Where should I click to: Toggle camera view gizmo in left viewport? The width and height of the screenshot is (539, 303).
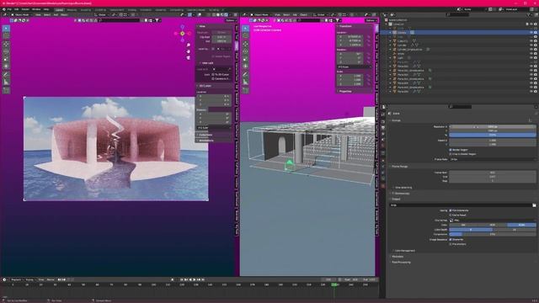coord(189,57)
